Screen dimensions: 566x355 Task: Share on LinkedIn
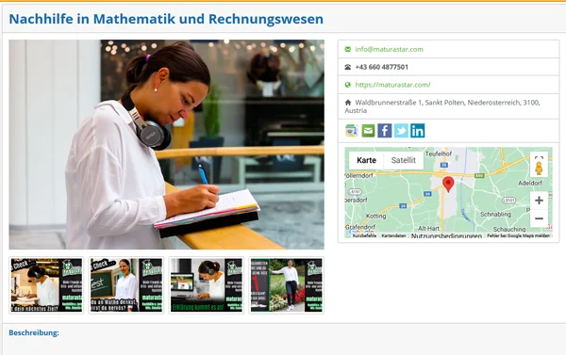[x=418, y=131]
